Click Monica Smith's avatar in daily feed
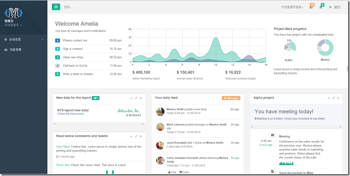 160,112
